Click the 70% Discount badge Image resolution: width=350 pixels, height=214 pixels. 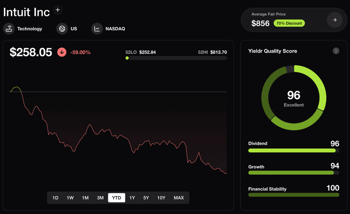coord(289,23)
